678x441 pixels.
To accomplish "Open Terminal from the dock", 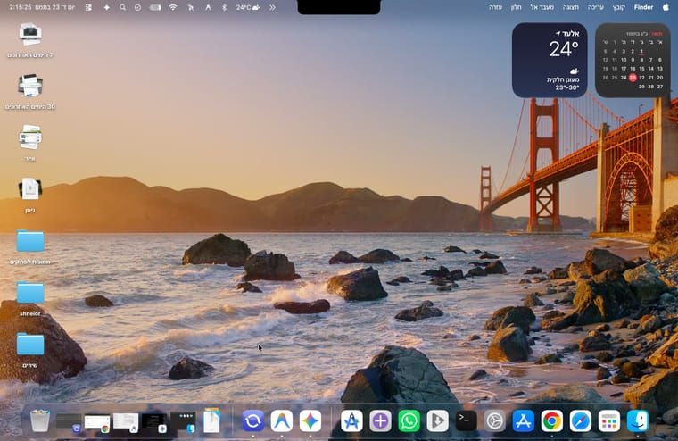I will click(x=466, y=420).
